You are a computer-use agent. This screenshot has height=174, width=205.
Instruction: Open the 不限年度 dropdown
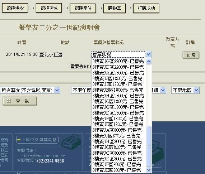pos(81,90)
